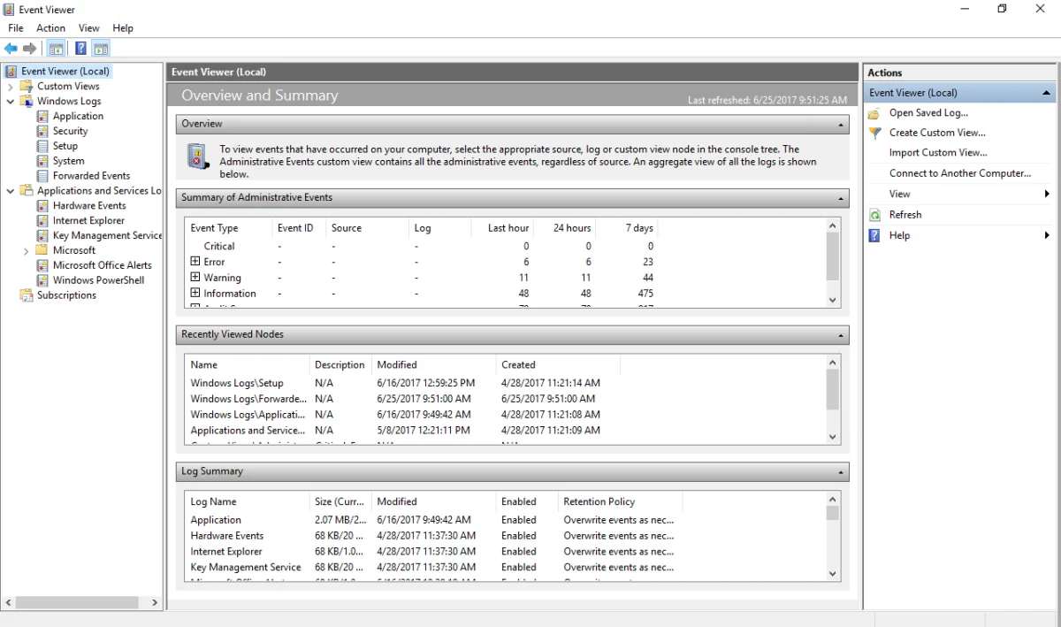Expand the Information event type row
Screen dimensions: 1061x627
tap(195, 294)
